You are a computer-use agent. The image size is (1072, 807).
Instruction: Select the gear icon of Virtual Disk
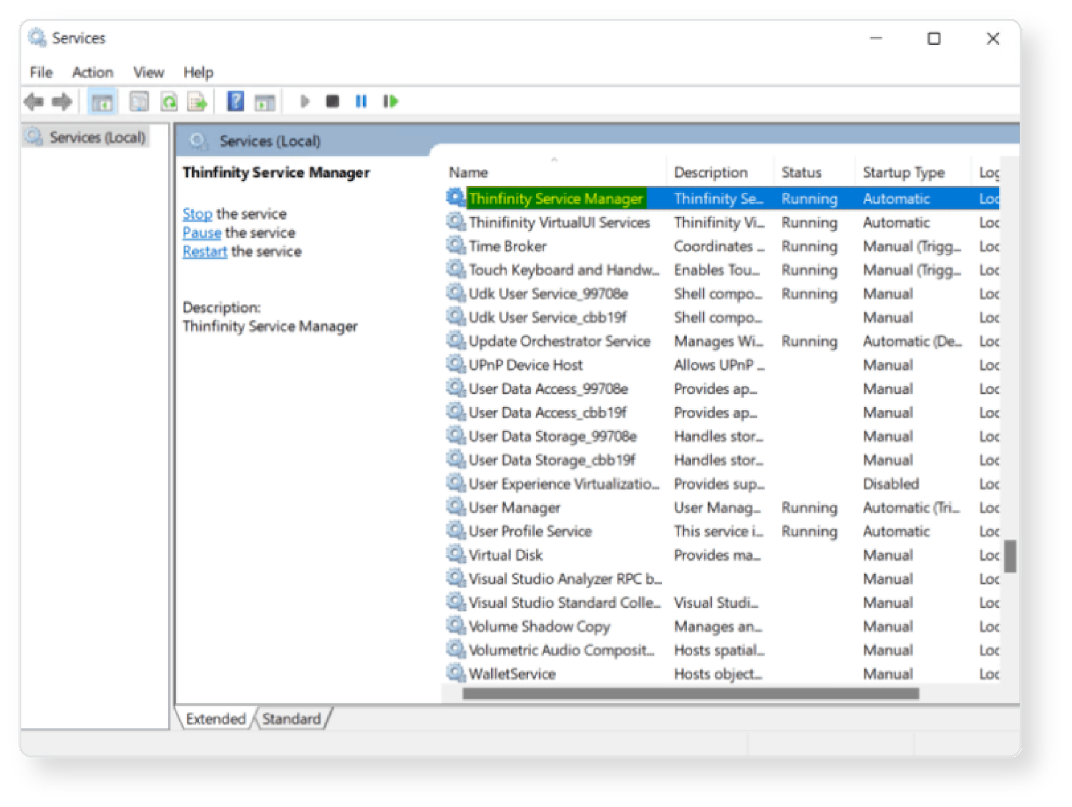point(456,554)
